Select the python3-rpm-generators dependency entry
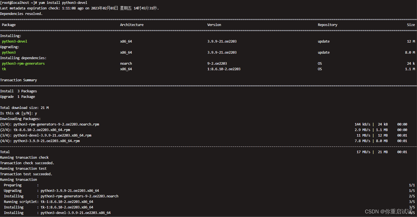The height and width of the screenshot is (217, 417). (23, 63)
